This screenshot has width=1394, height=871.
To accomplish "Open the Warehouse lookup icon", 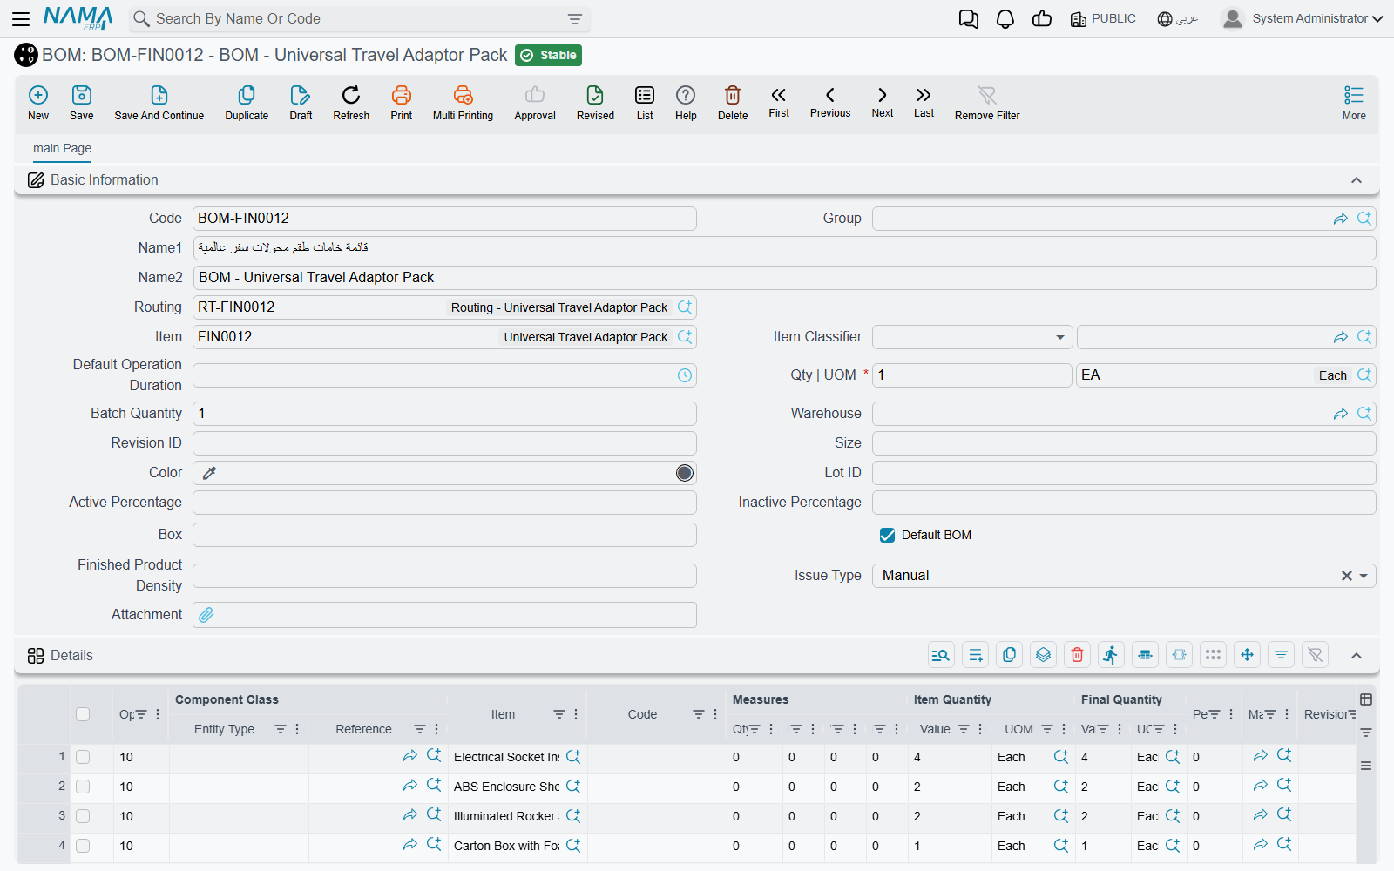I will 1364,414.
